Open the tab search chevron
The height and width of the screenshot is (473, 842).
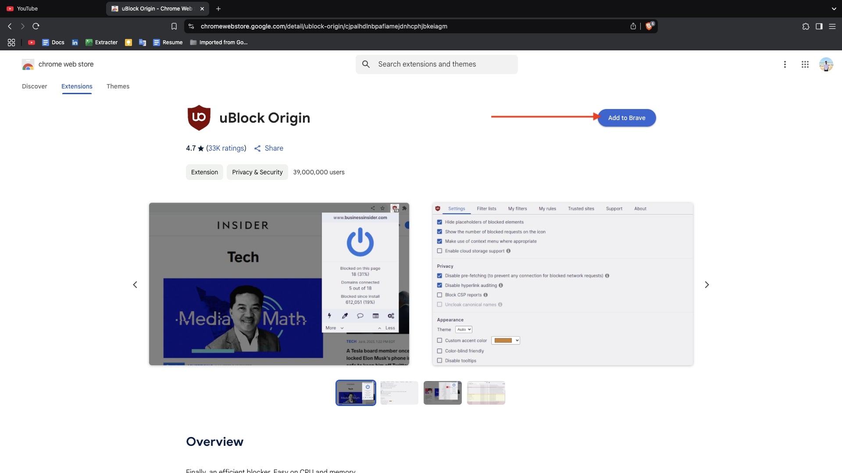coord(834,8)
